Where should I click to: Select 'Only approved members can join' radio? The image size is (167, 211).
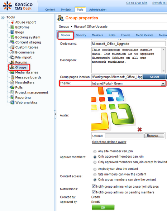pos(95,157)
